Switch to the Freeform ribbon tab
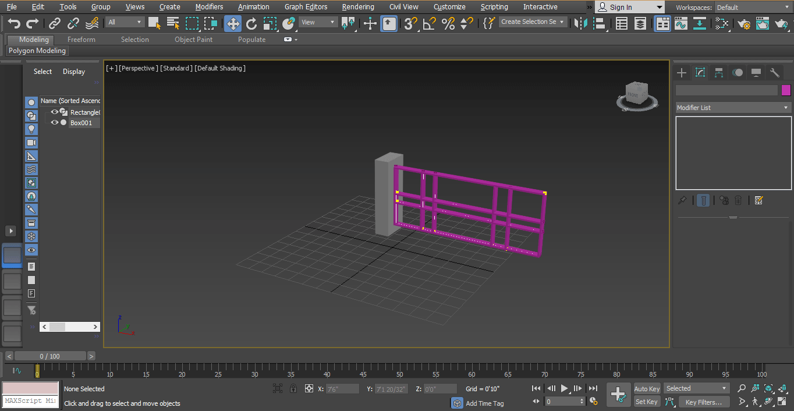Viewport: 794px width, 411px height. pos(81,39)
